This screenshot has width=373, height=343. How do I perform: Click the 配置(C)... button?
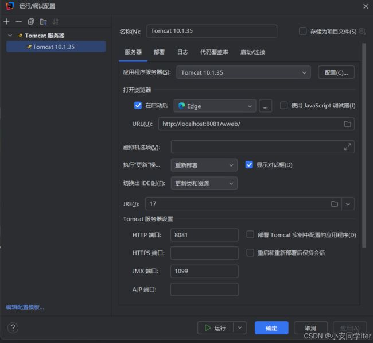pyautogui.click(x=336, y=72)
